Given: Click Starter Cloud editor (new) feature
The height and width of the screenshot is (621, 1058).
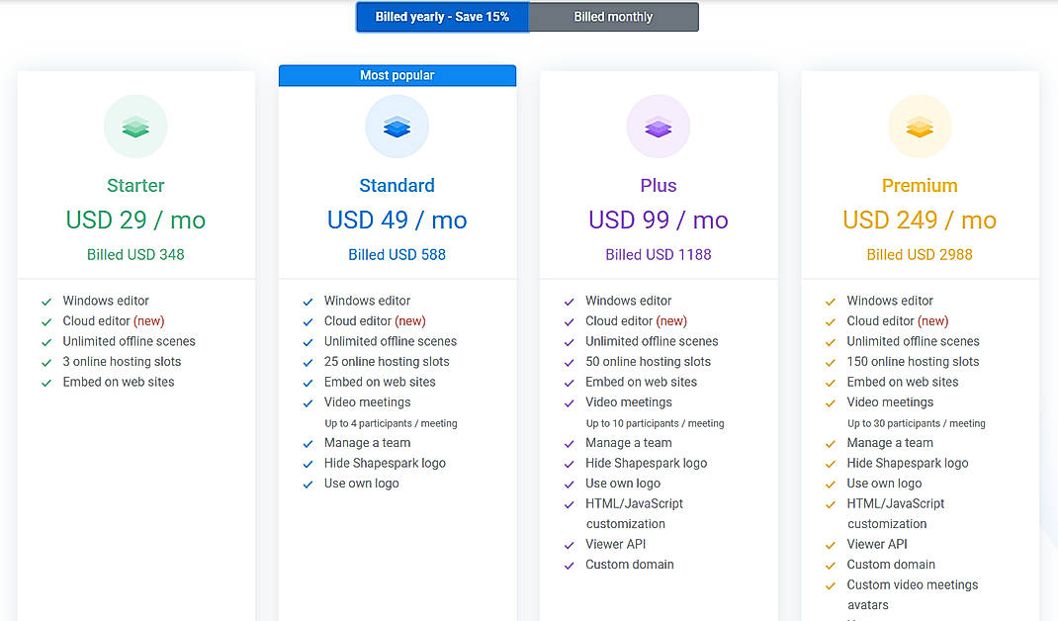Looking at the screenshot, I should tap(114, 321).
